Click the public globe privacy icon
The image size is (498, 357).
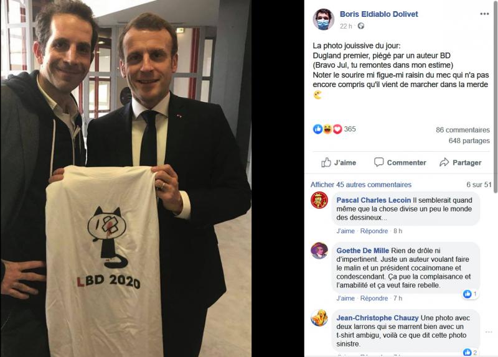(x=361, y=26)
